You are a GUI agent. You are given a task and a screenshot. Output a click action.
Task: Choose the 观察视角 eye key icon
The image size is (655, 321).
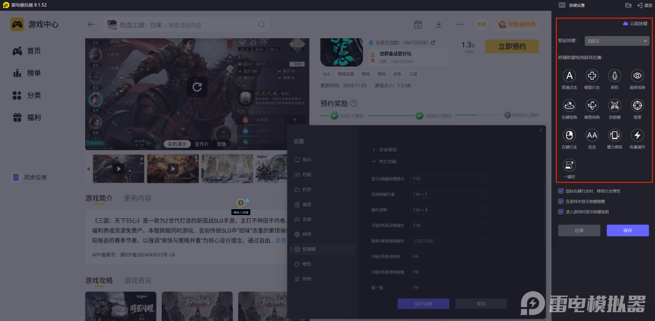tap(637, 76)
